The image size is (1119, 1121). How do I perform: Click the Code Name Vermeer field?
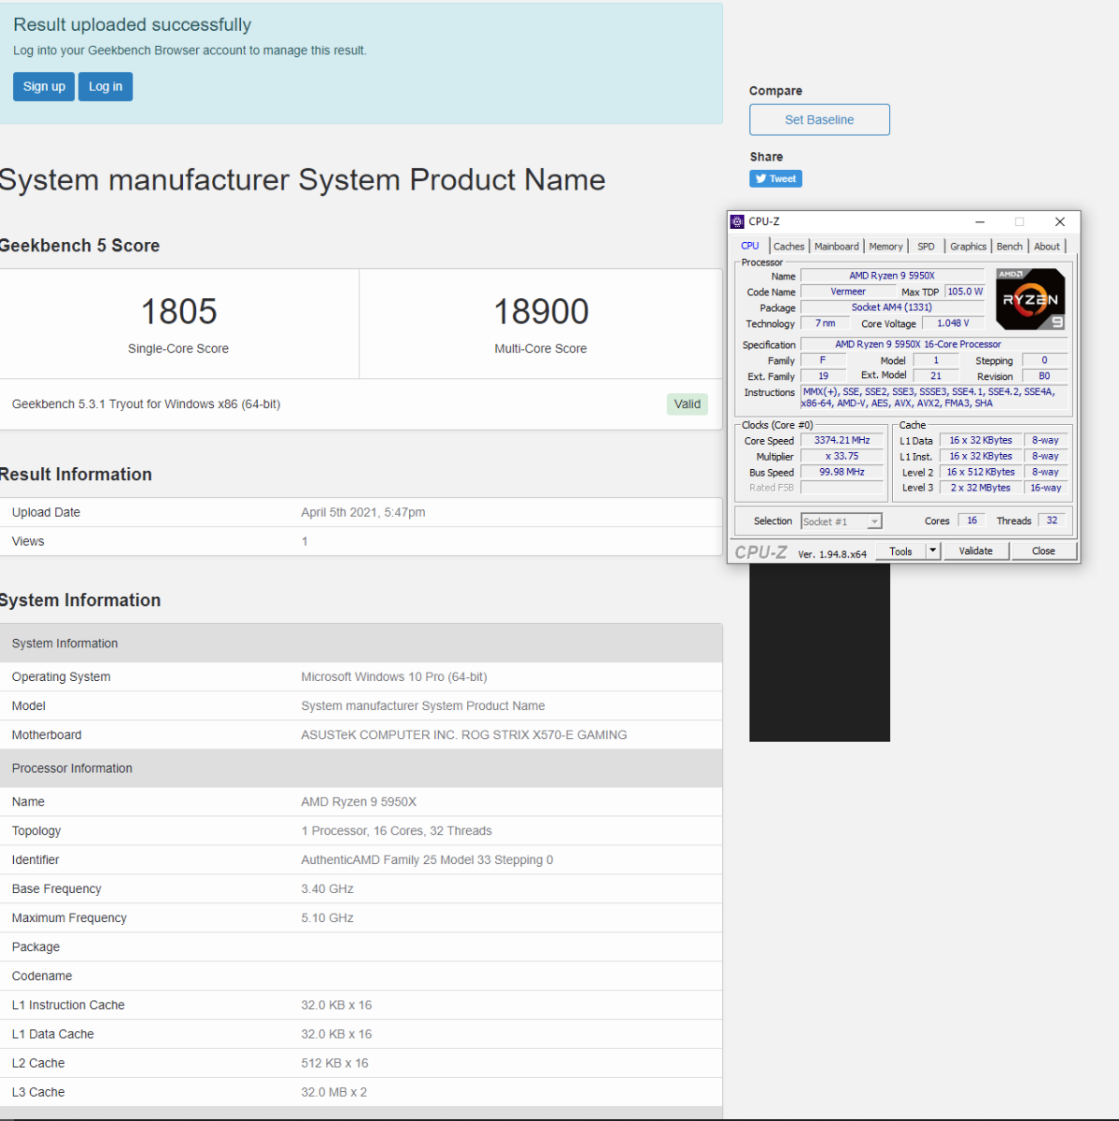click(848, 291)
